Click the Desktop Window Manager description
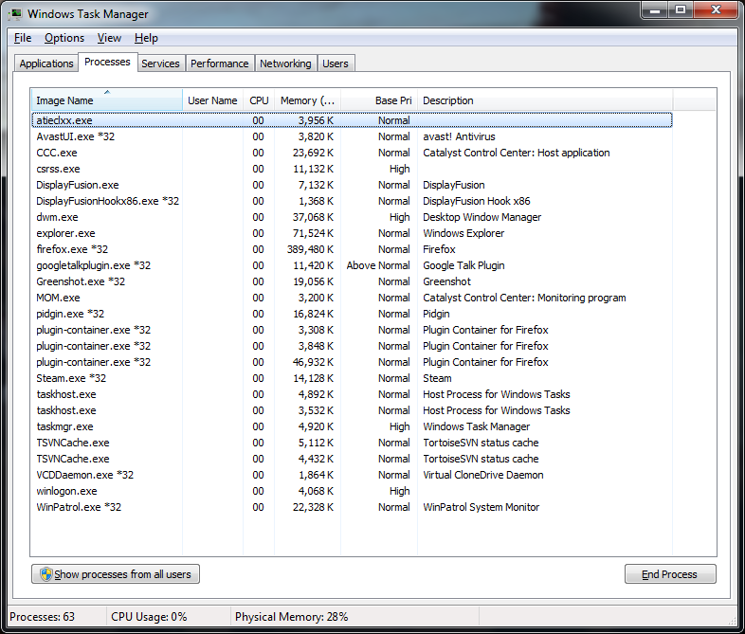The image size is (745, 634). [482, 218]
